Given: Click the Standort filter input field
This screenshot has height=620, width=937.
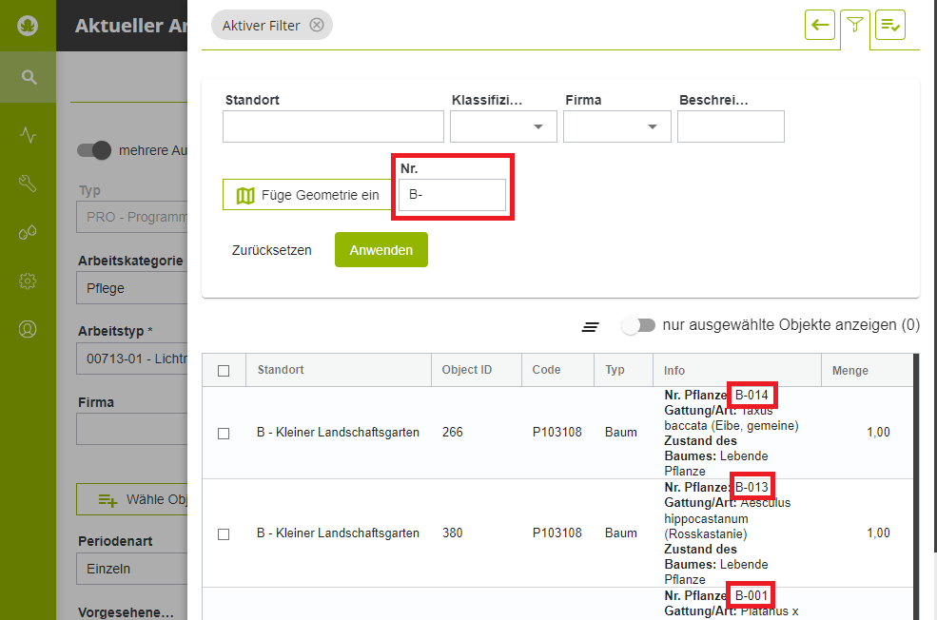Looking at the screenshot, I should (333, 126).
